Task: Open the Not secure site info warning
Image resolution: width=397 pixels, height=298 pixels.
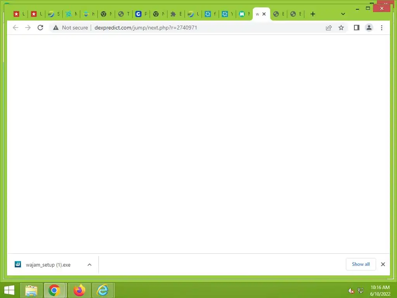Action: point(71,28)
